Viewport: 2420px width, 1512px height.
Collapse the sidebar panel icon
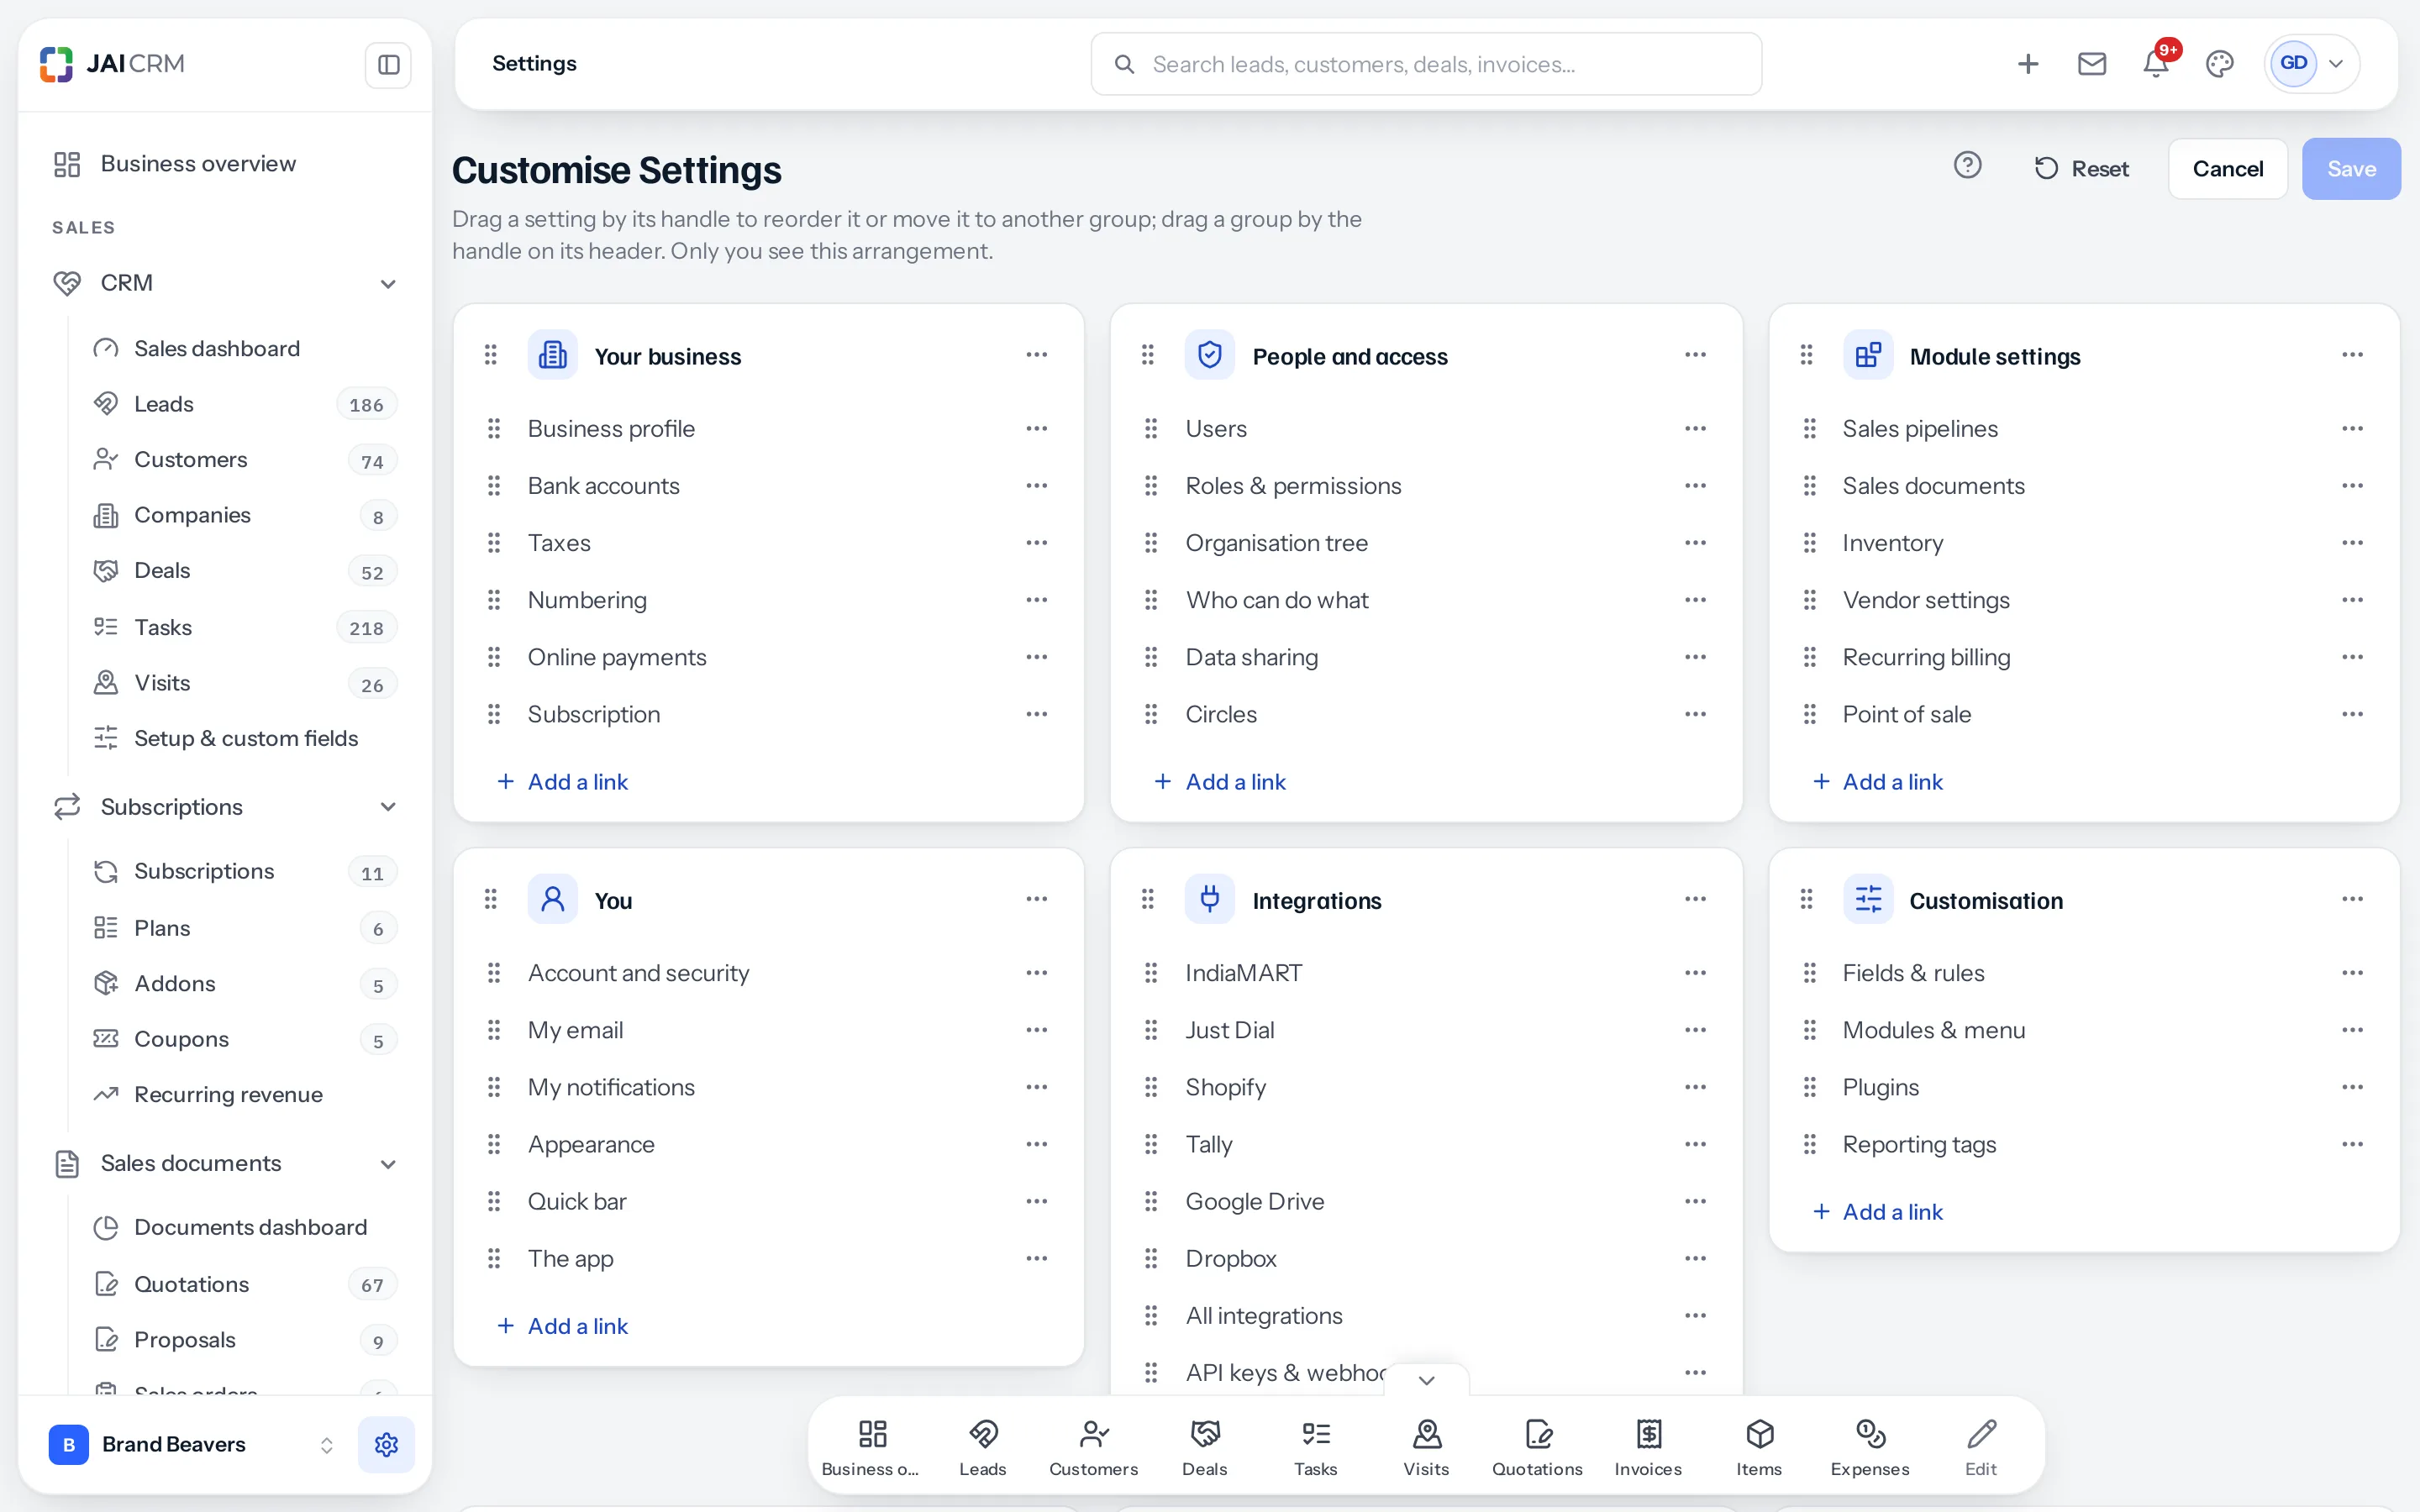pyautogui.click(x=388, y=65)
